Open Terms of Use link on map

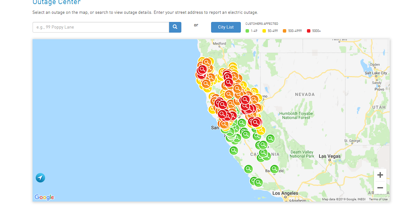(378, 199)
